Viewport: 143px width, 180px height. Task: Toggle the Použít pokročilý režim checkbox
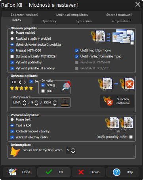(131, 137)
